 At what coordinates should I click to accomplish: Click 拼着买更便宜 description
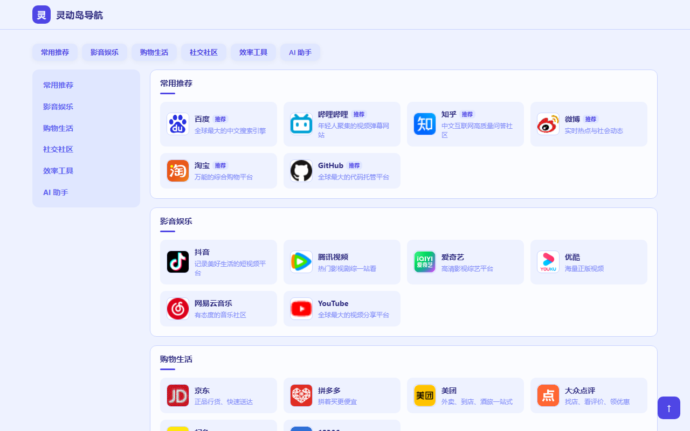tap(337, 401)
